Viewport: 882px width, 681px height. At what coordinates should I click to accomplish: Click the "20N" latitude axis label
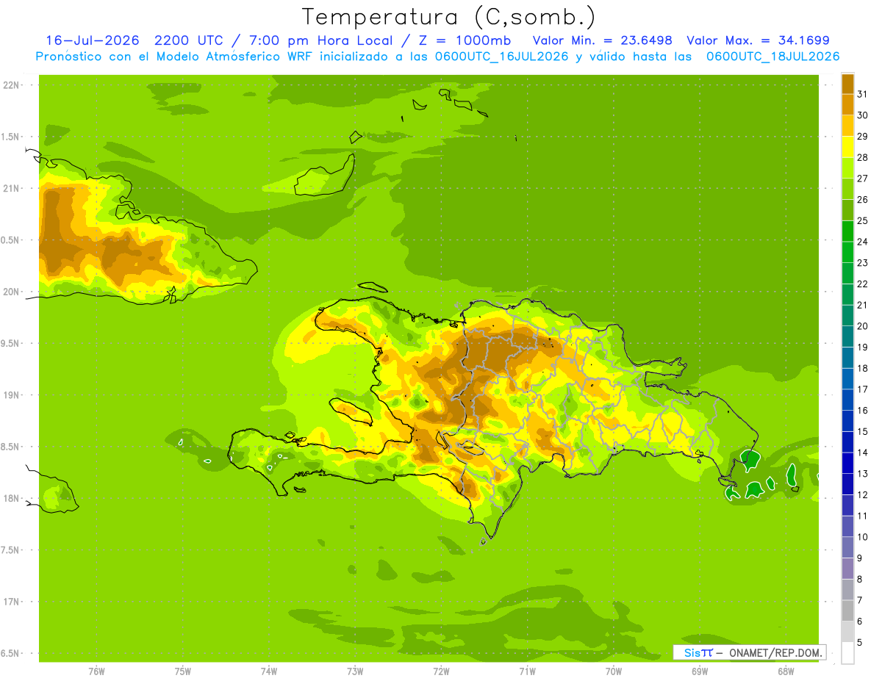click(11, 292)
